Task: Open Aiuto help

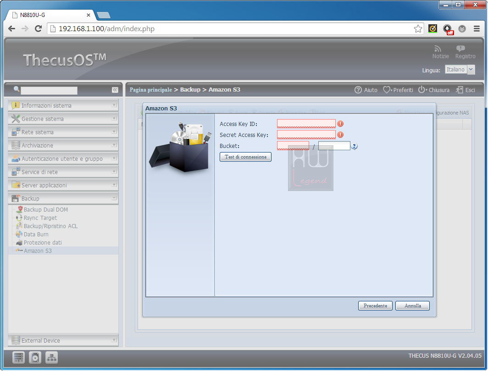Action: point(366,90)
